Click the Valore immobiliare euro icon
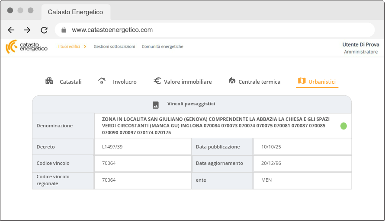The width and height of the screenshot is (385, 221). pyautogui.click(x=157, y=81)
